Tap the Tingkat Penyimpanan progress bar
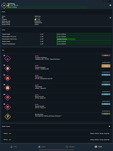The width and height of the screenshot is (113, 151). click(x=84, y=44)
